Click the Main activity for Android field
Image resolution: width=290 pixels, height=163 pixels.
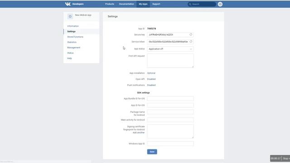point(170,120)
